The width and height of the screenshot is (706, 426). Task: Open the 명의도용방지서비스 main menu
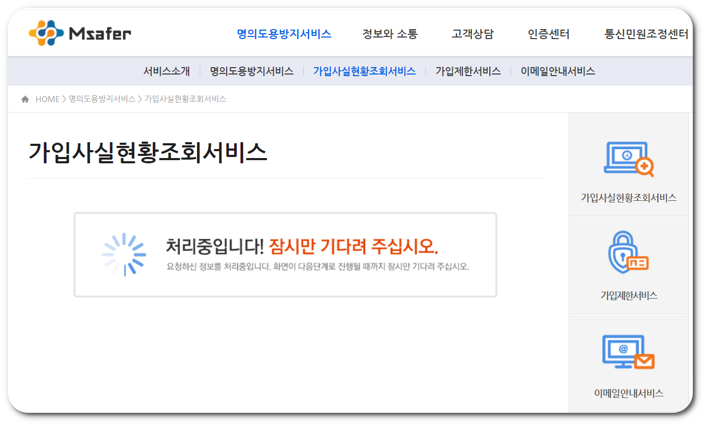click(285, 33)
